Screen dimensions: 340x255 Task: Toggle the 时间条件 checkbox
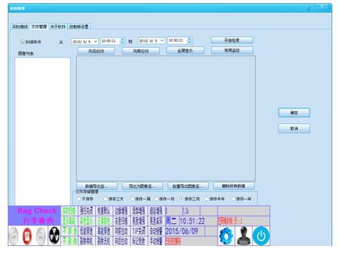point(23,42)
